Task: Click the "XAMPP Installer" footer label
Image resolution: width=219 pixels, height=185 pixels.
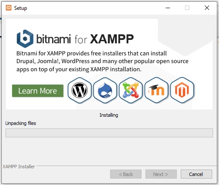Action: tap(19, 167)
